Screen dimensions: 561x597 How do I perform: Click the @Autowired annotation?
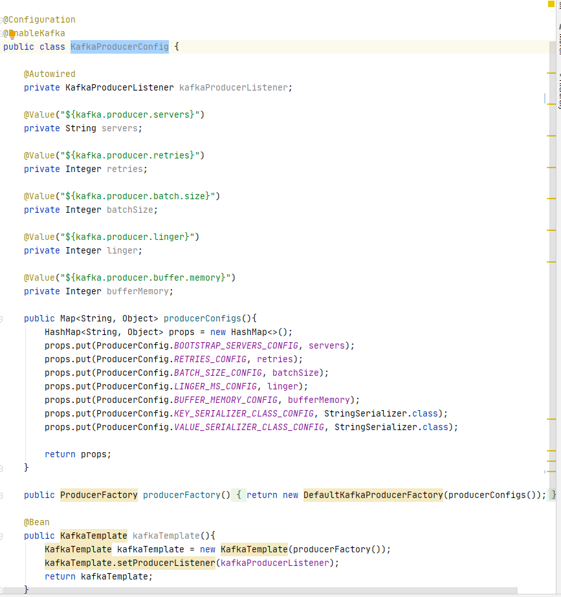point(50,74)
